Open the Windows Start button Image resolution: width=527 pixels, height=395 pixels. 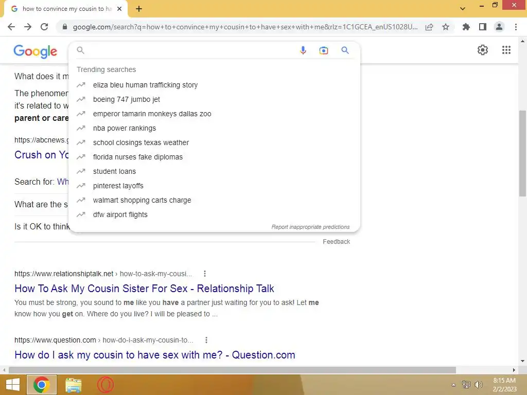(x=12, y=385)
